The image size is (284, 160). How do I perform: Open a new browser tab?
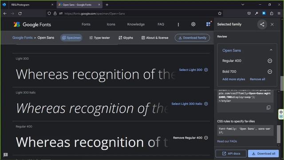click(107, 5)
